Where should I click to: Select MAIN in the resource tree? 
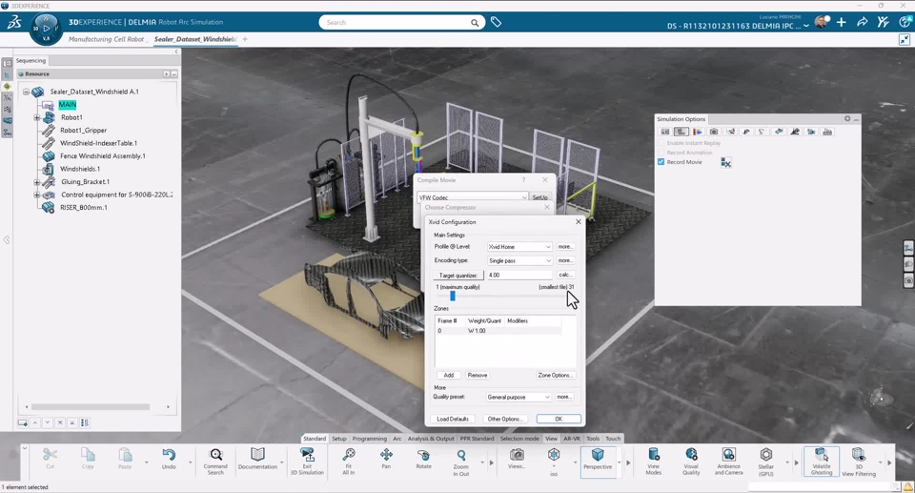point(67,105)
